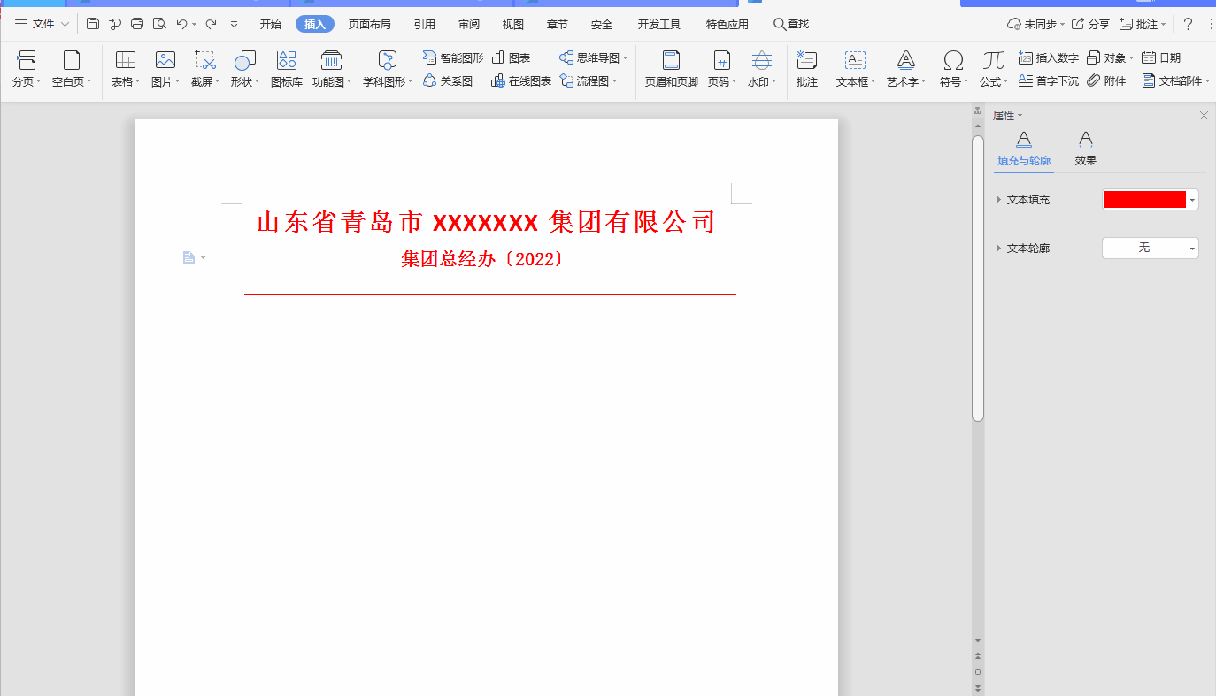The width and height of the screenshot is (1216, 696).
Task: Switch to the 审阅 tab
Action: pos(469,24)
